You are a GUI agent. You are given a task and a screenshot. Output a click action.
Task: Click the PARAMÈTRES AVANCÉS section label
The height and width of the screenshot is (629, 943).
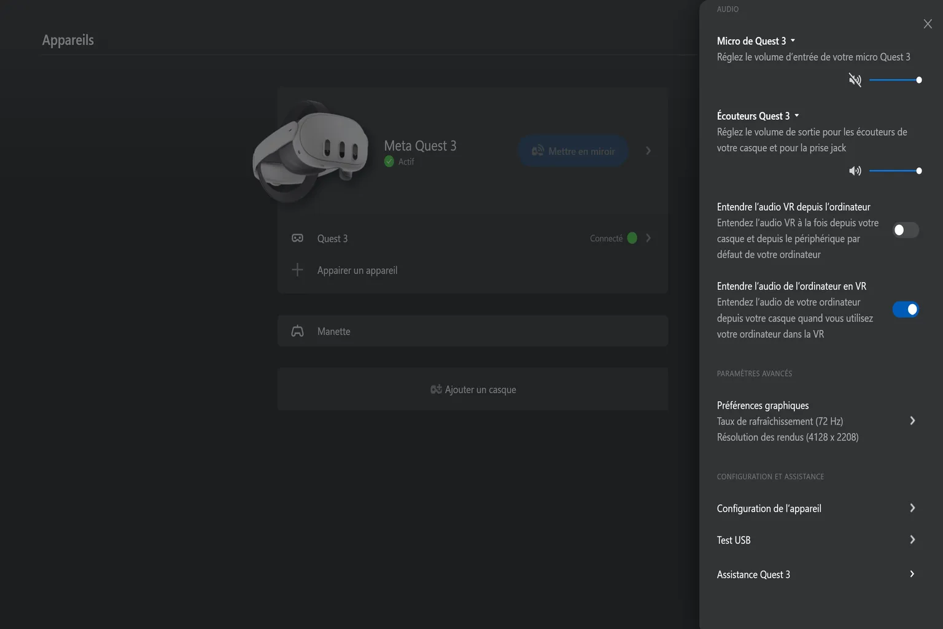755,373
